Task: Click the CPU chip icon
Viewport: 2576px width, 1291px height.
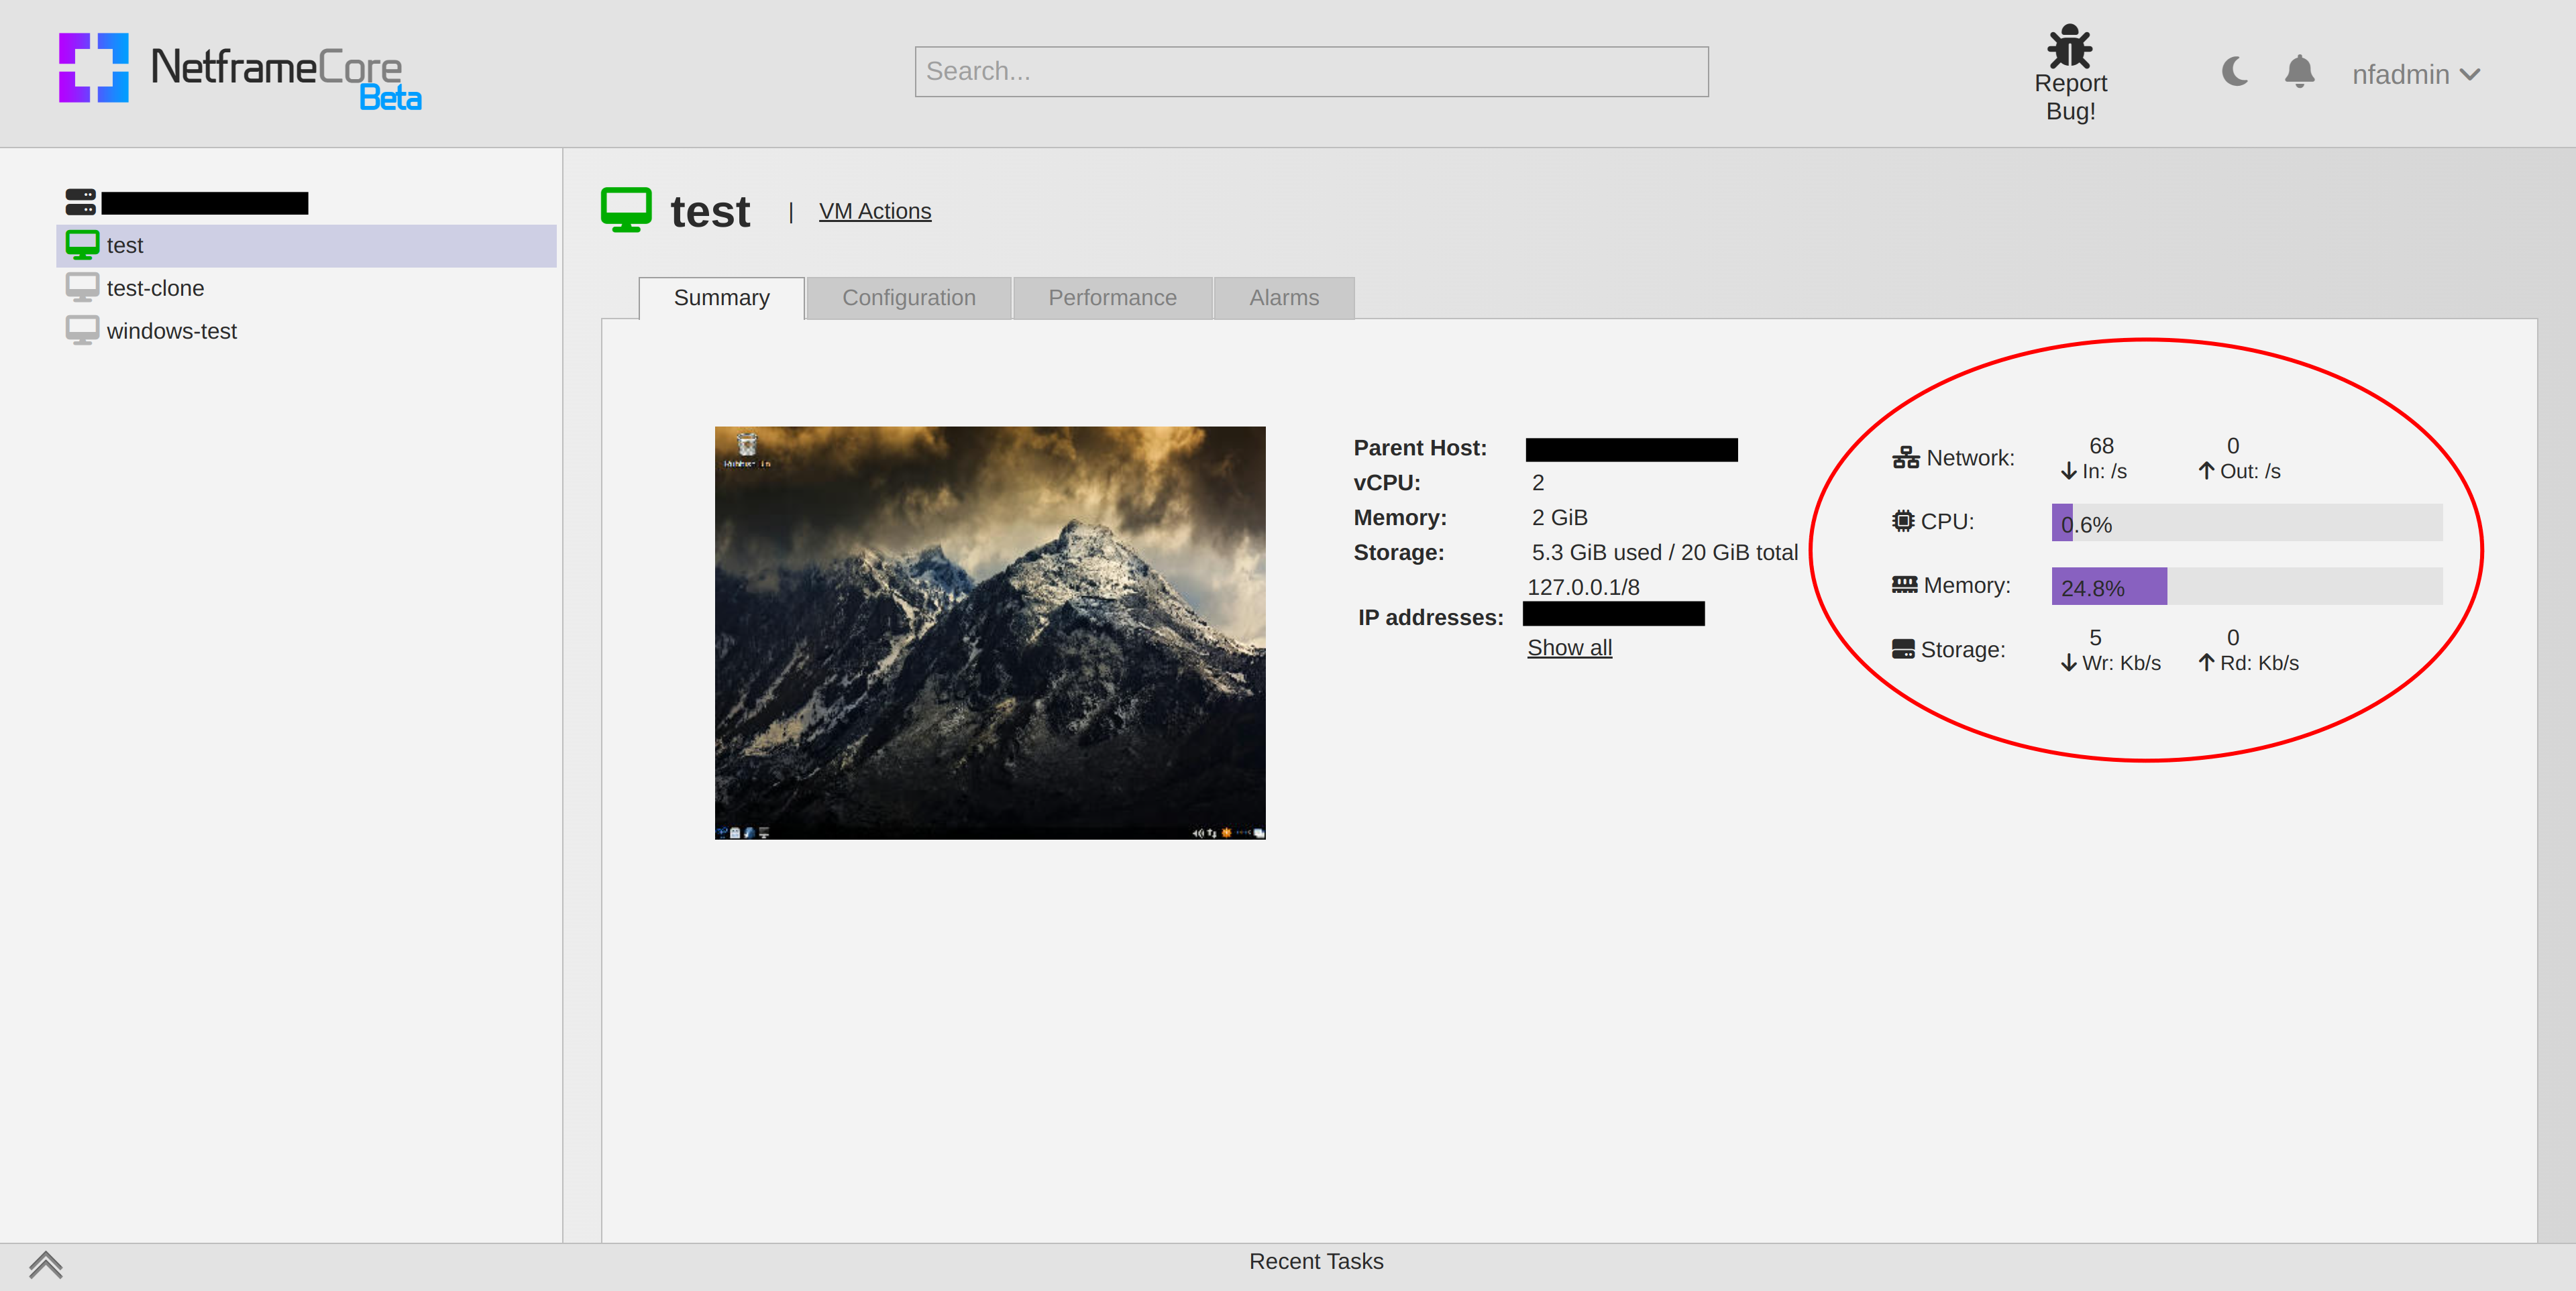Action: pyautogui.click(x=1903, y=521)
